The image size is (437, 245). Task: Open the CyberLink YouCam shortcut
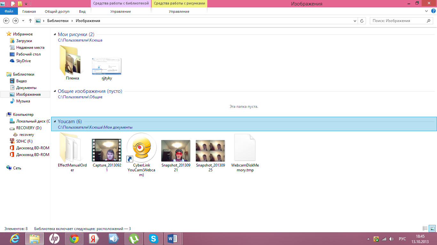tap(142, 154)
